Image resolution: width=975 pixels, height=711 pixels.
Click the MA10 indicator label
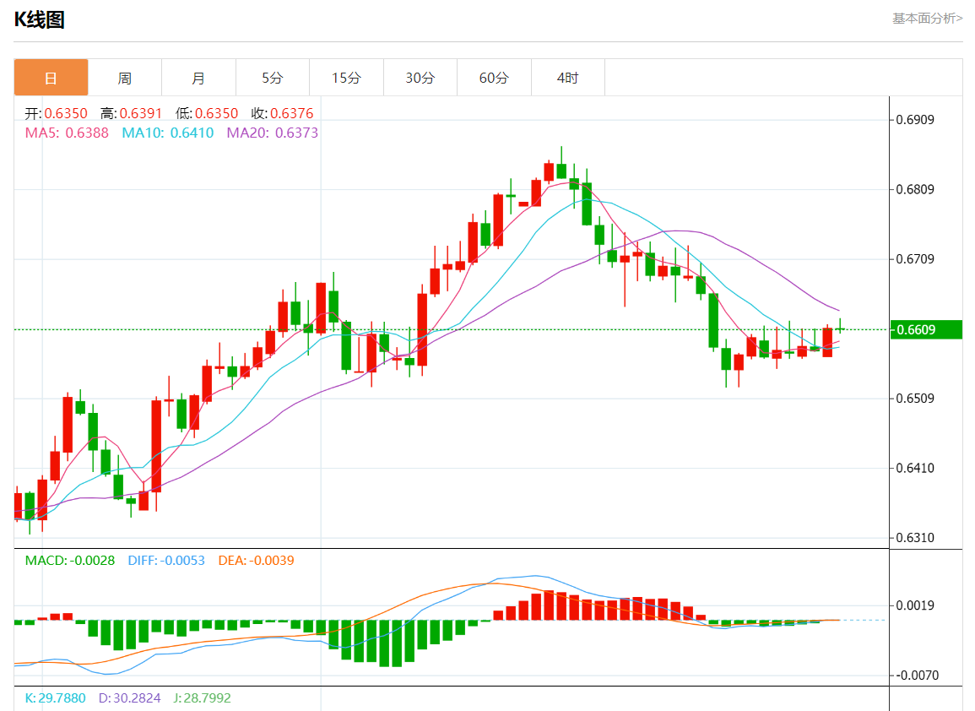click(x=168, y=133)
